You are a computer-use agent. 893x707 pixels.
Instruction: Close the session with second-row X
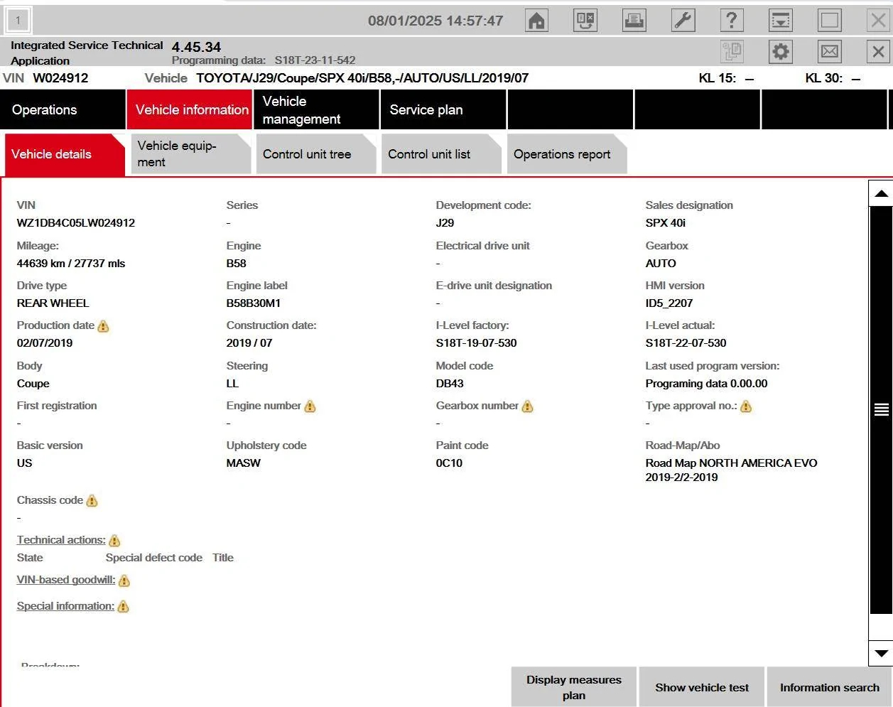pyautogui.click(x=879, y=51)
